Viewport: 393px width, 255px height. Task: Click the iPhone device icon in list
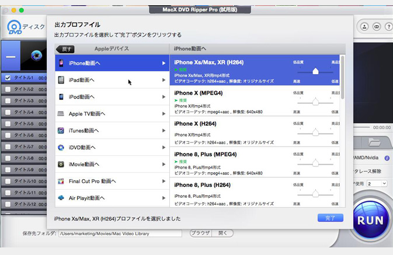pos(61,63)
